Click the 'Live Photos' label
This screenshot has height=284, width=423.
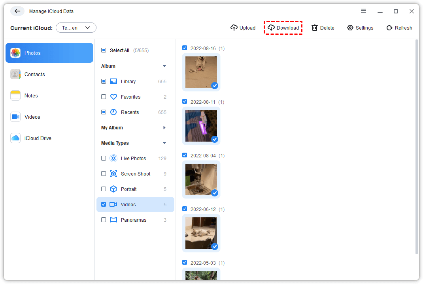133,158
